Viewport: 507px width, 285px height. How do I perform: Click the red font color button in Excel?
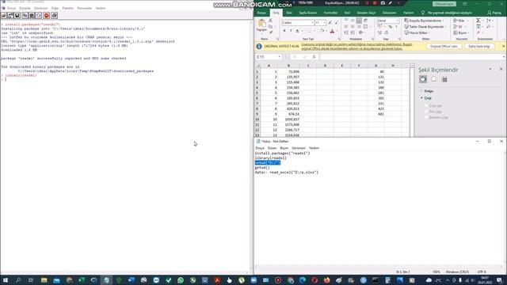pyautogui.click(x=332, y=31)
